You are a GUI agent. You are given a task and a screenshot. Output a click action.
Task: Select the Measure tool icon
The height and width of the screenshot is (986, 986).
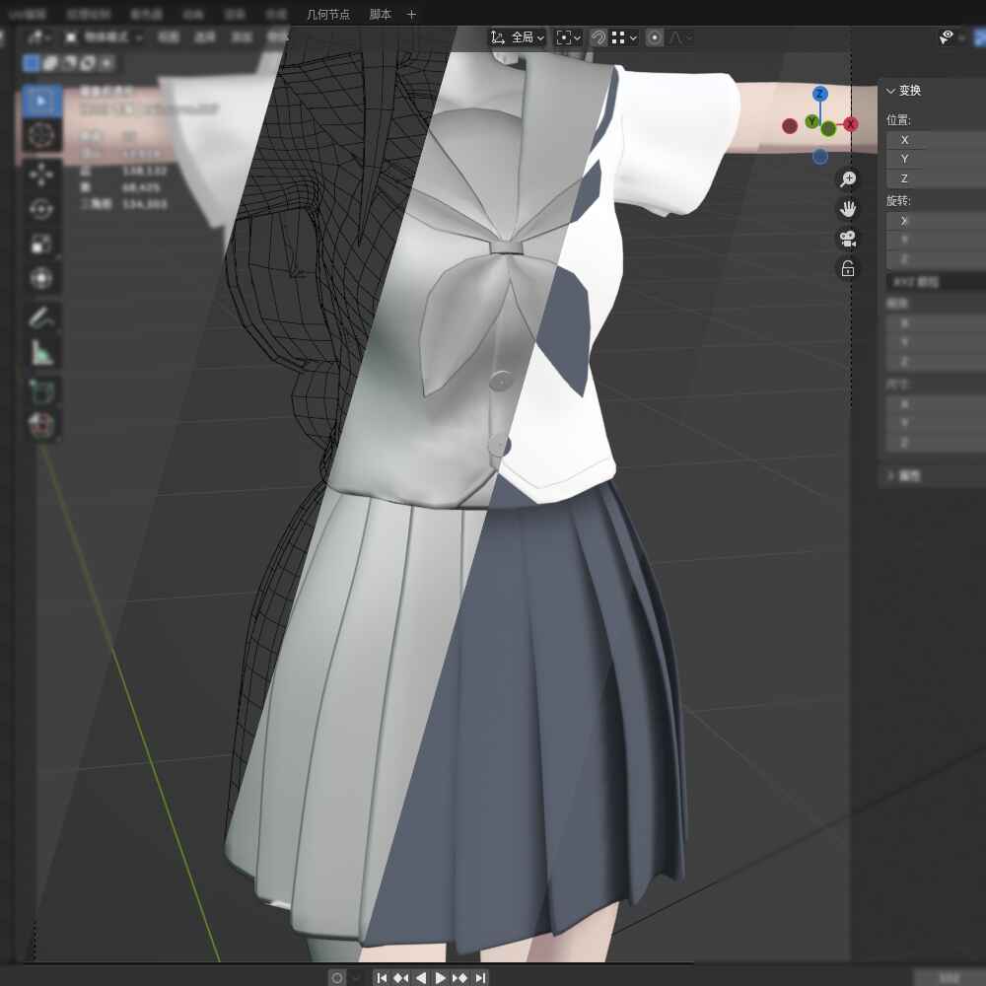[41, 352]
